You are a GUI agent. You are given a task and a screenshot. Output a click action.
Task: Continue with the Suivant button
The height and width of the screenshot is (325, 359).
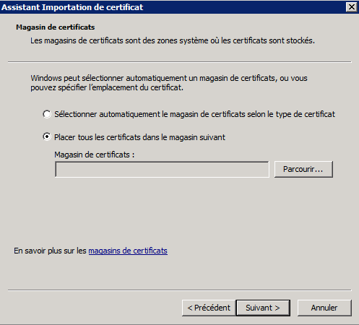point(263,308)
